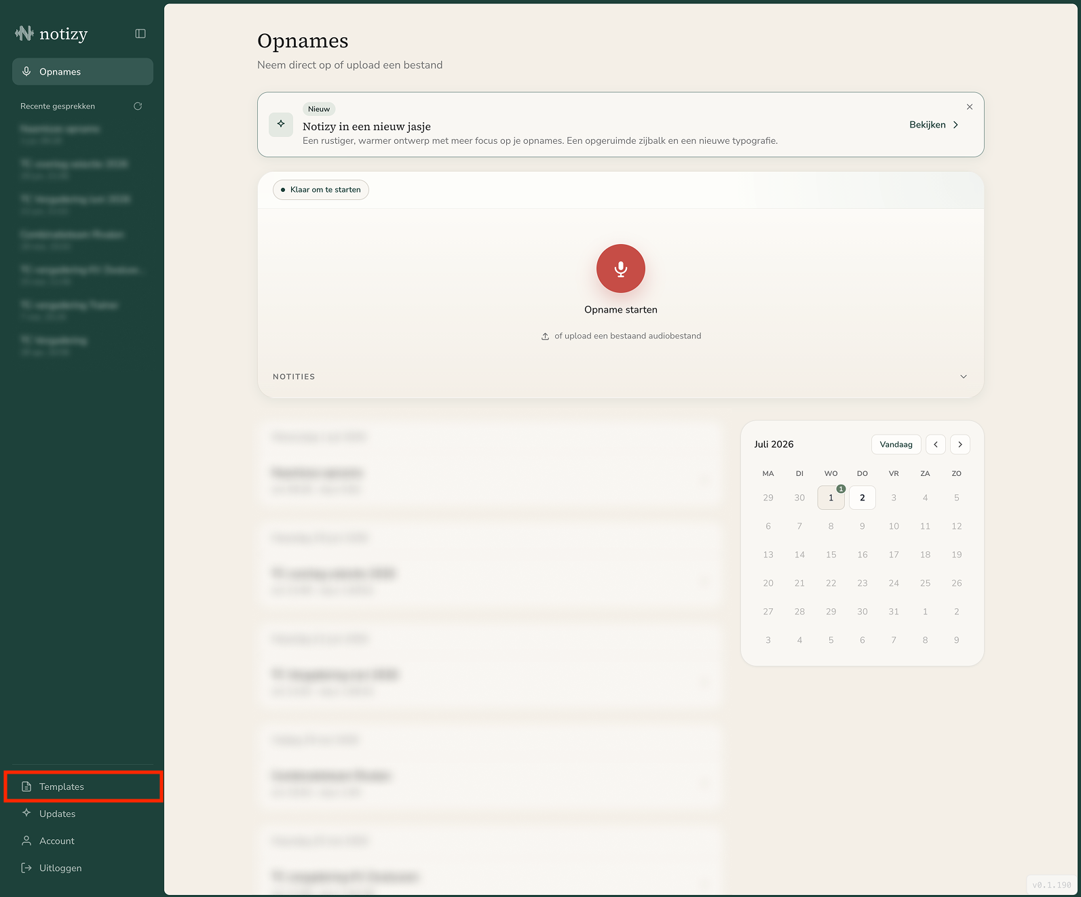Screen dimensions: 1081x897
Task: Click the chevron next to Bekijken
Action: click(955, 125)
